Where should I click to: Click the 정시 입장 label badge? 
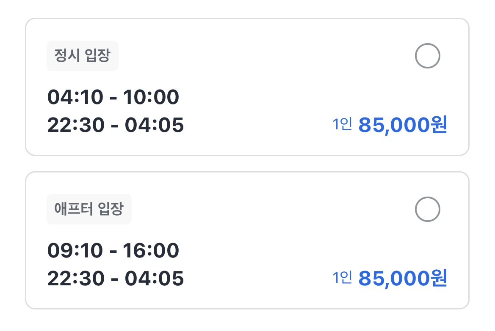[83, 56]
